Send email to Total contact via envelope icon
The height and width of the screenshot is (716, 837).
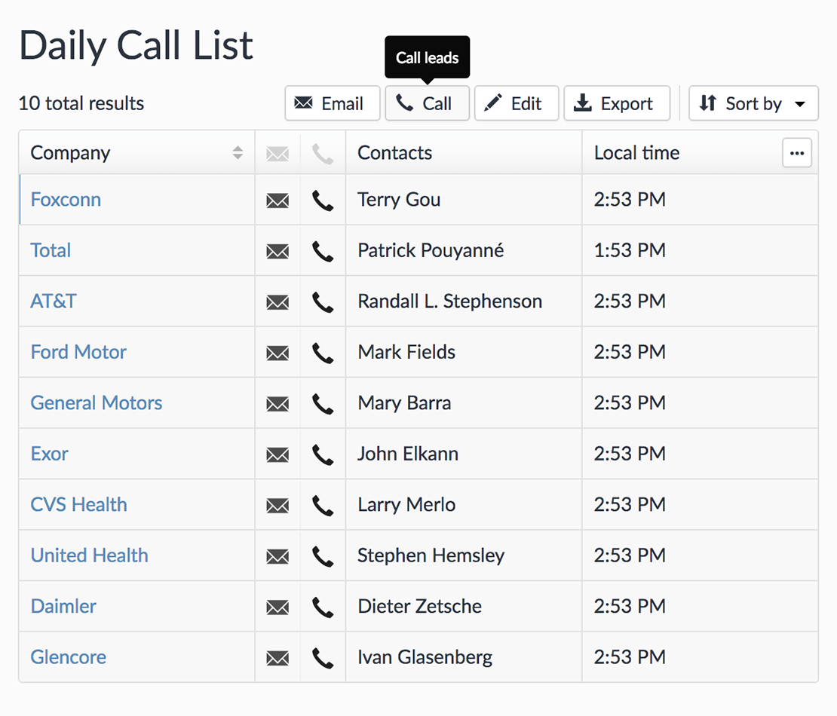pyautogui.click(x=277, y=251)
